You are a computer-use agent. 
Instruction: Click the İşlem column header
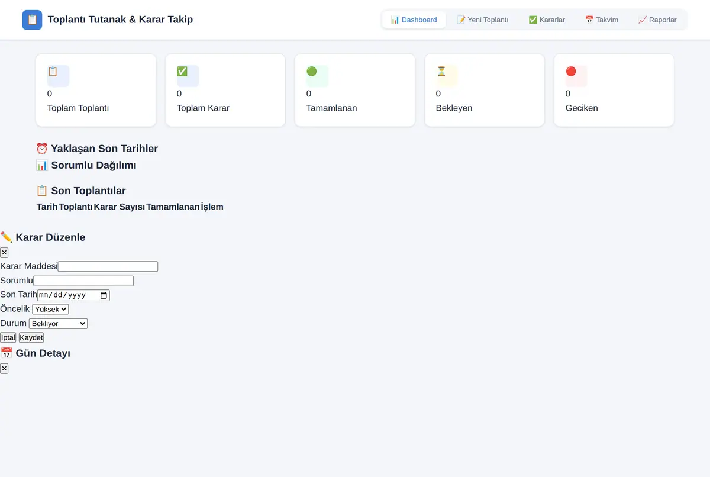pyautogui.click(x=212, y=207)
